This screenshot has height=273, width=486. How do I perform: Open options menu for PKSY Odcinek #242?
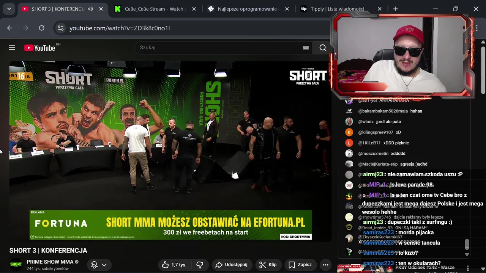[x=468, y=268]
